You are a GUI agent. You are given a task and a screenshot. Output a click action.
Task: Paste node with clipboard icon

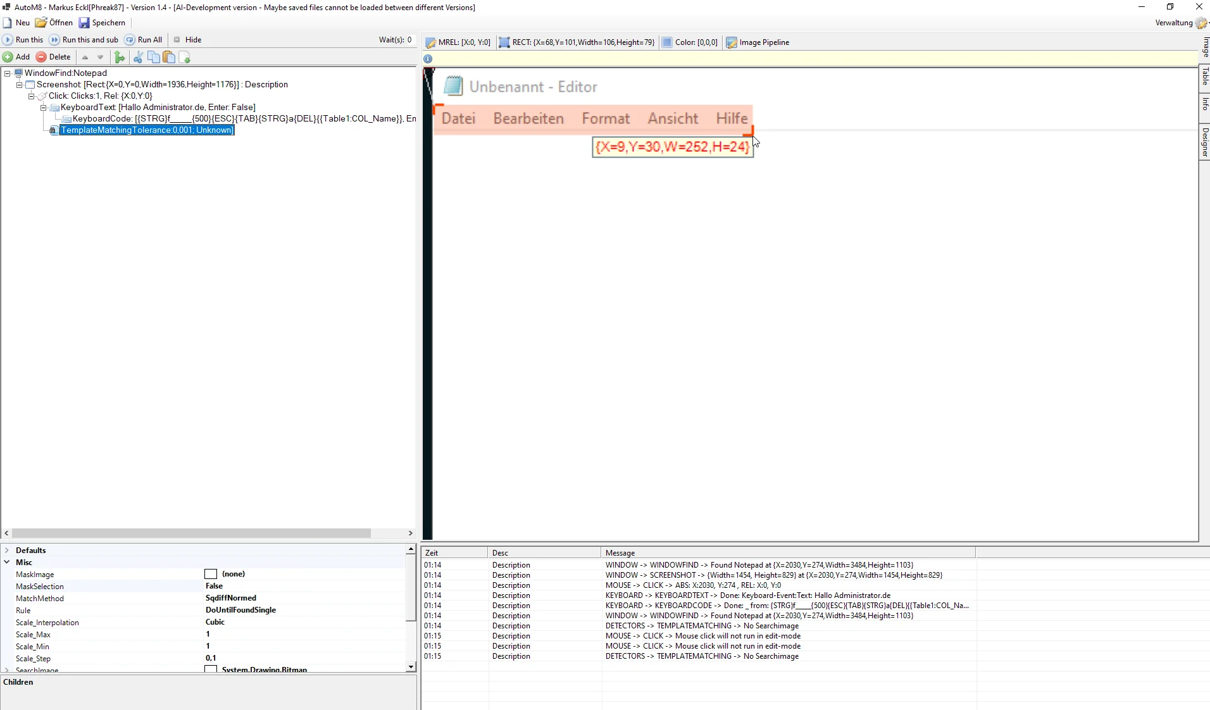click(x=169, y=58)
